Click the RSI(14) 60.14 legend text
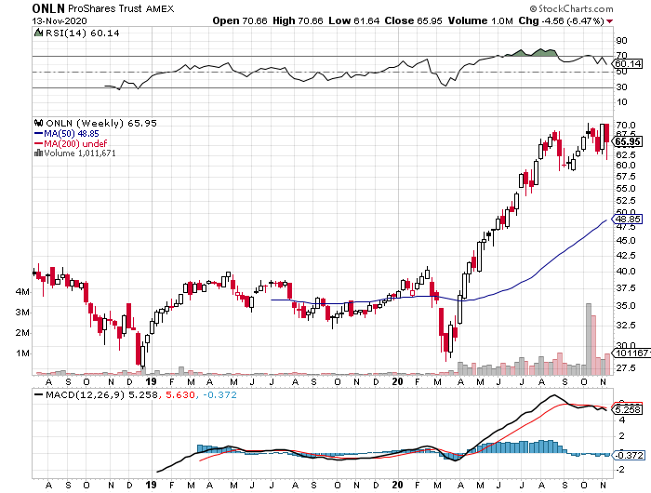 [82, 33]
